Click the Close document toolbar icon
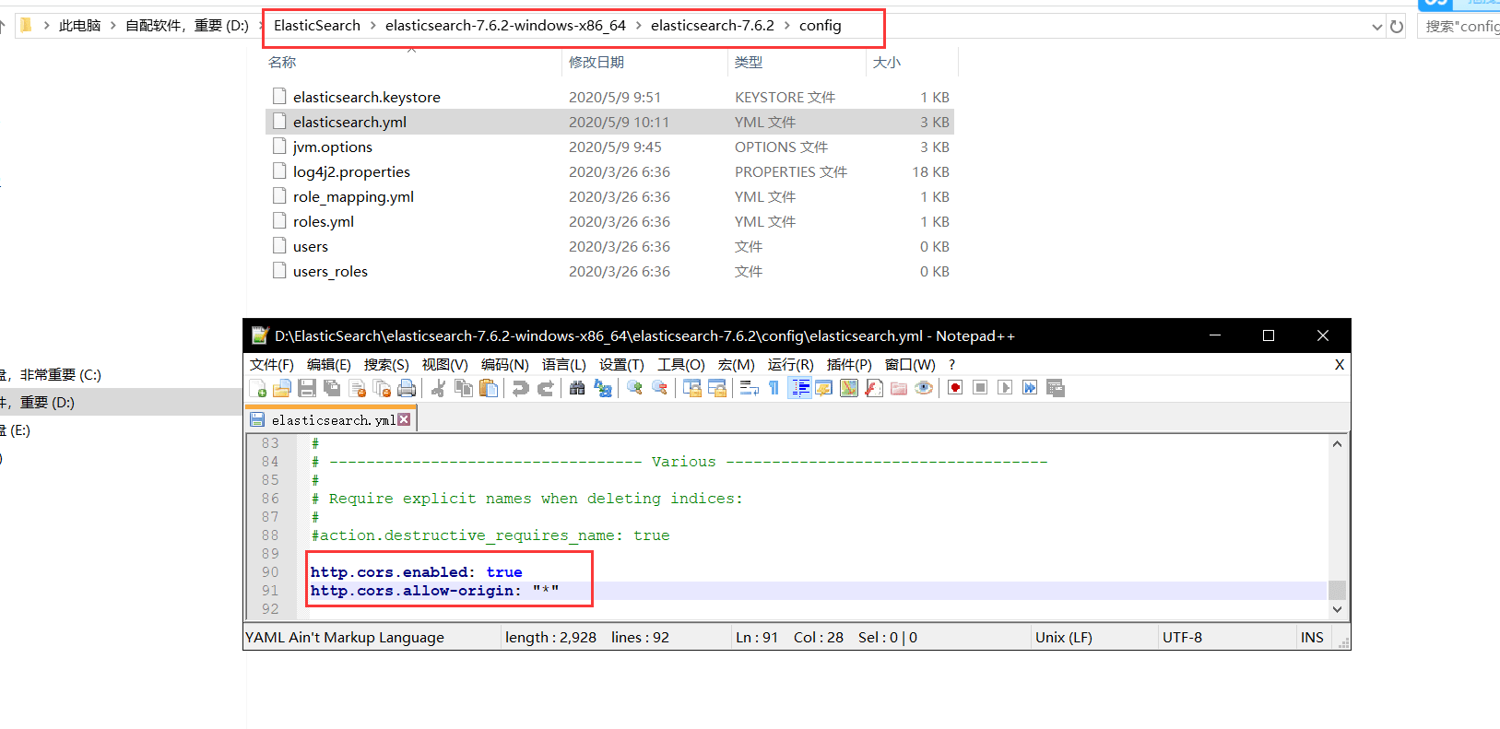 pyautogui.click(x=358, y=388)
